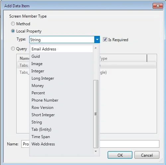Select the Method radio button

click(13, 24)
